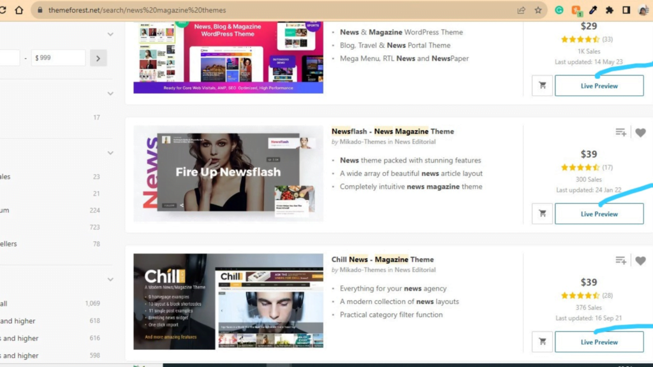Open the Grammarly extension icon
The width and height of the screenshot is (653, 367).
pos(560,10)
